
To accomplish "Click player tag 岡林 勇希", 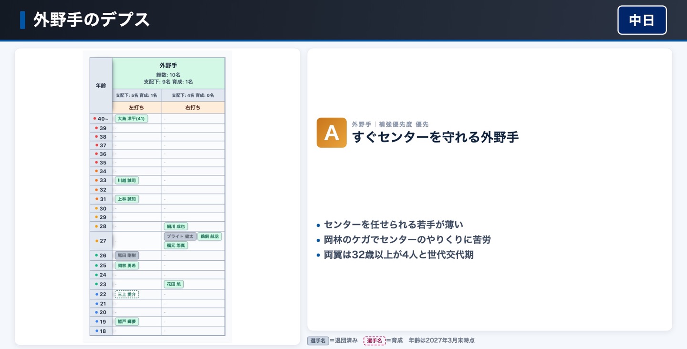I will (x=127, y=265).
